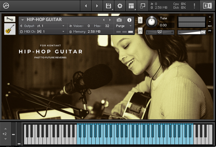Open the save floppy disk menu
This screenshot has height=147, width=216.
108,6
